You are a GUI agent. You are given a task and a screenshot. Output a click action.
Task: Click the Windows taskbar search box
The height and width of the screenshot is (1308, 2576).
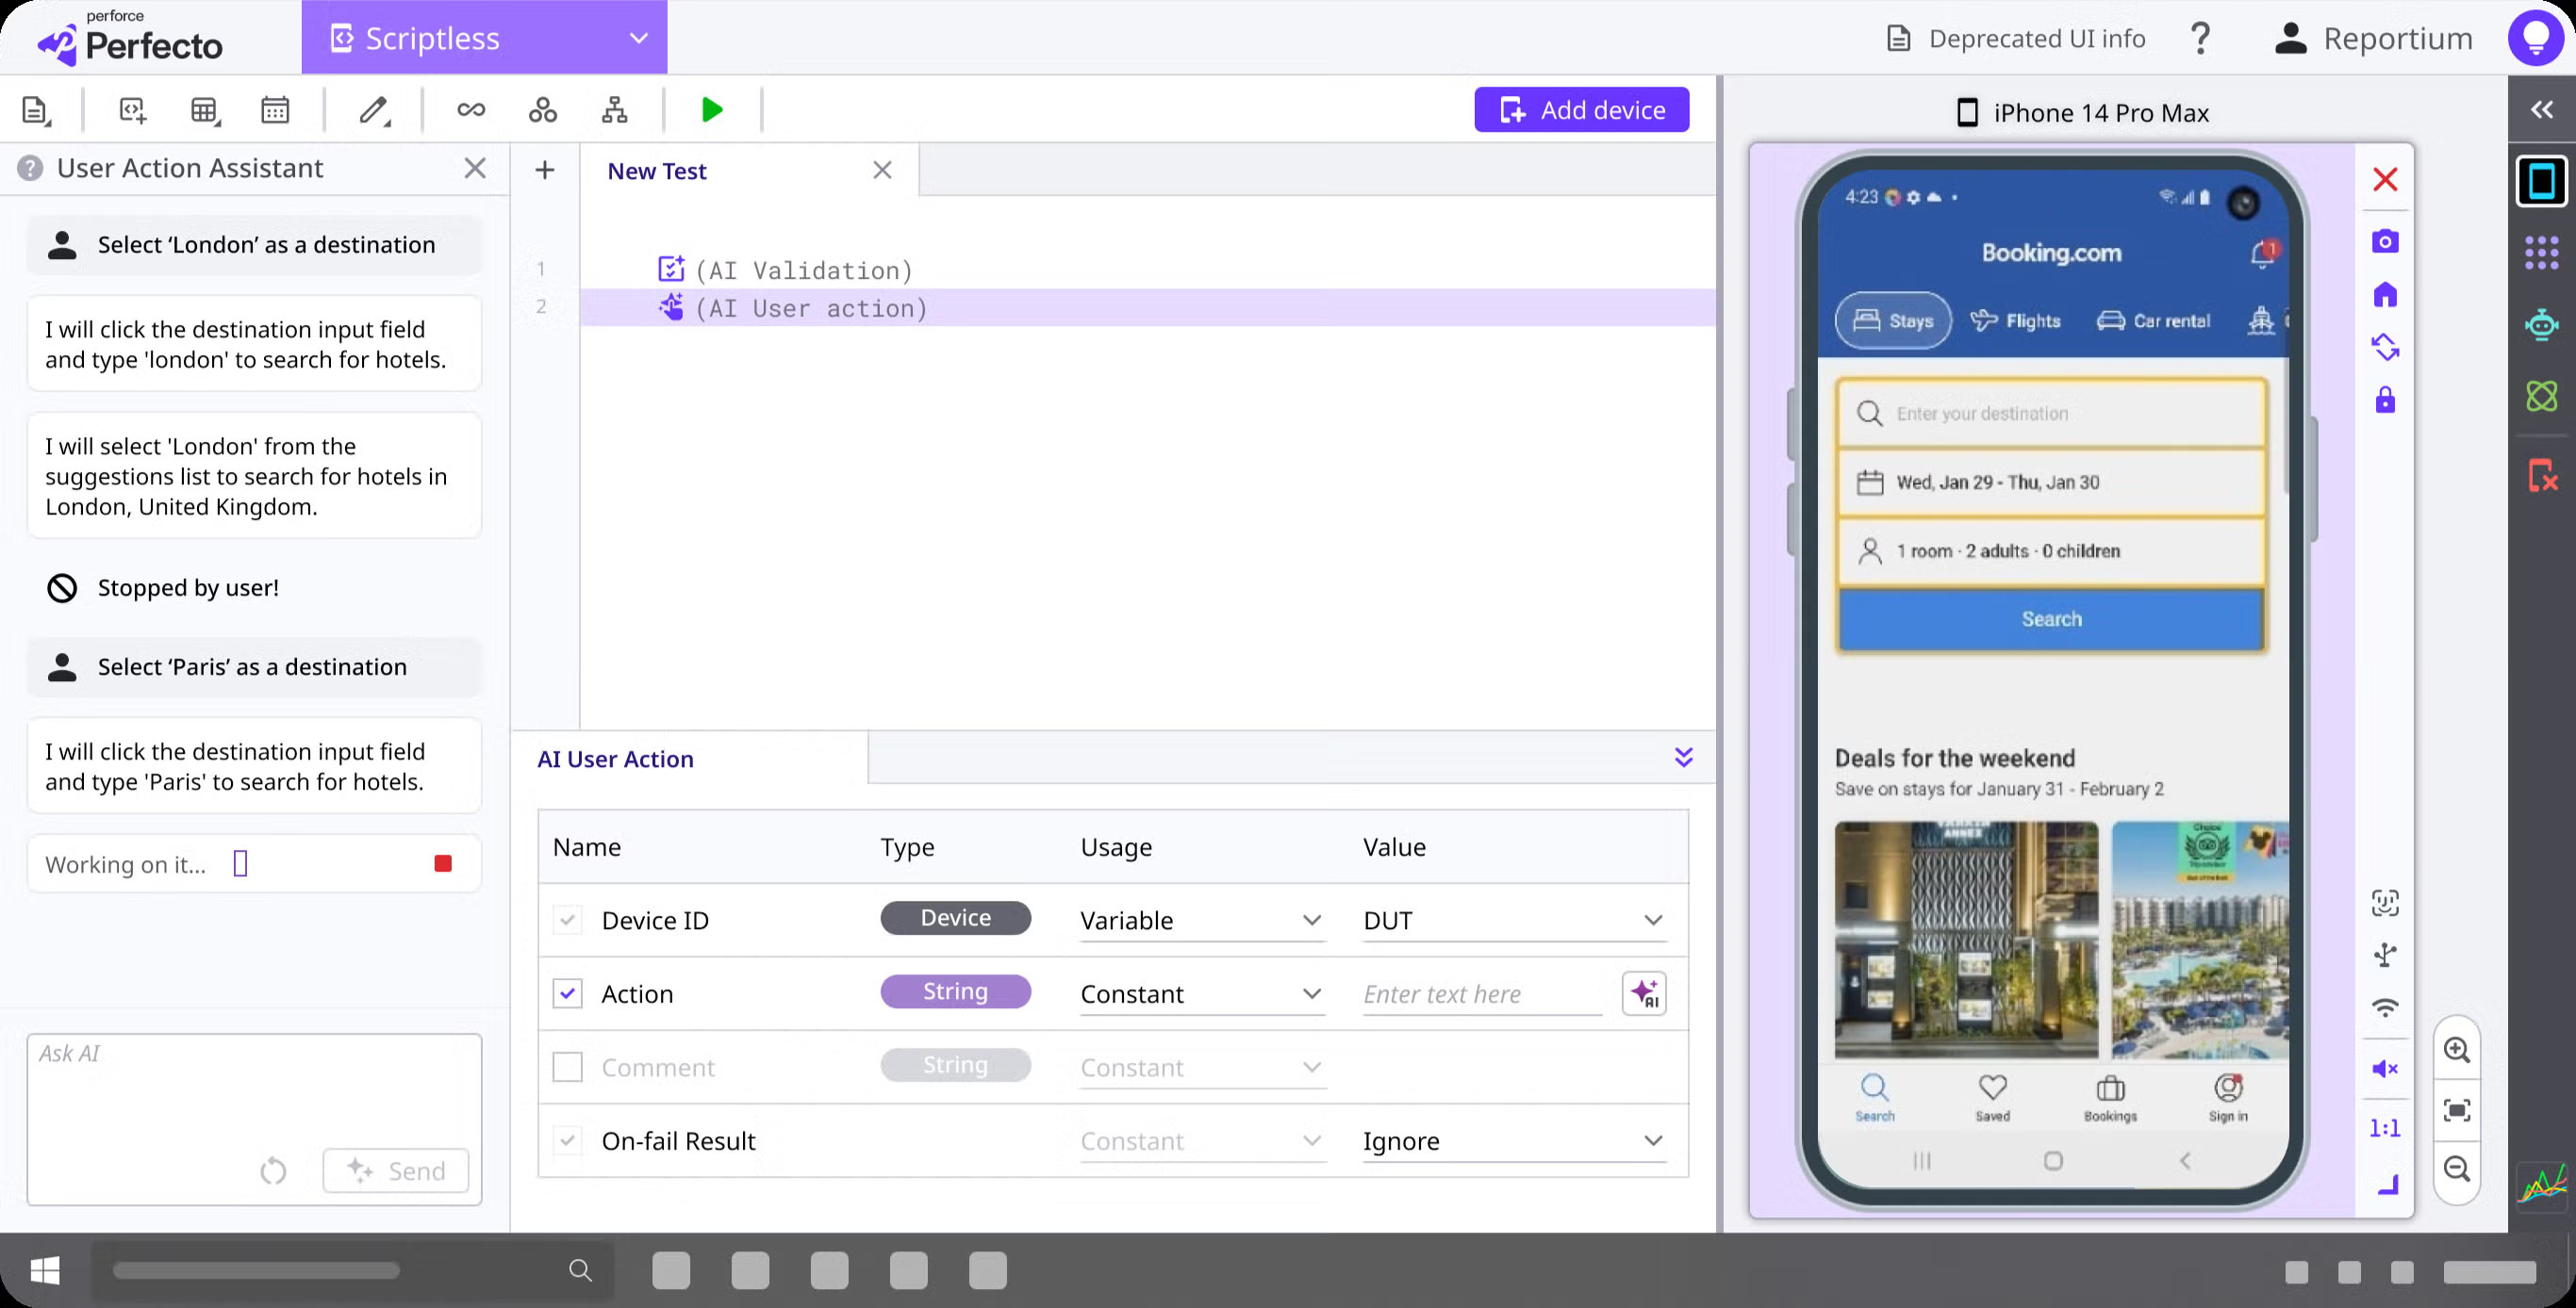(x=352, y=1270)
